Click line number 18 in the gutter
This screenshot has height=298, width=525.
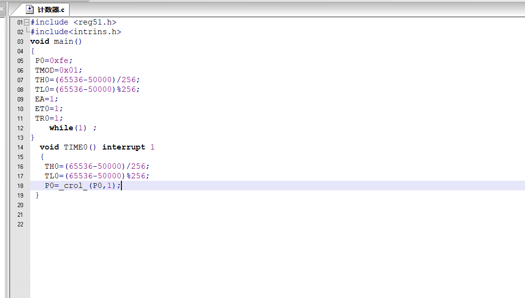[21, 186]
